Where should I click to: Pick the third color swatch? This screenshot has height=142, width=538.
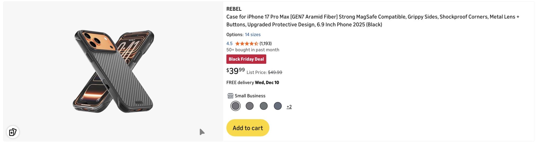point(264,106)
